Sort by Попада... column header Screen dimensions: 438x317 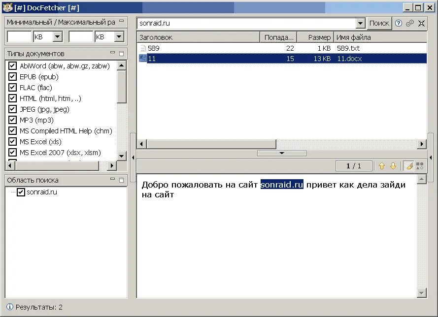point(278,37)
